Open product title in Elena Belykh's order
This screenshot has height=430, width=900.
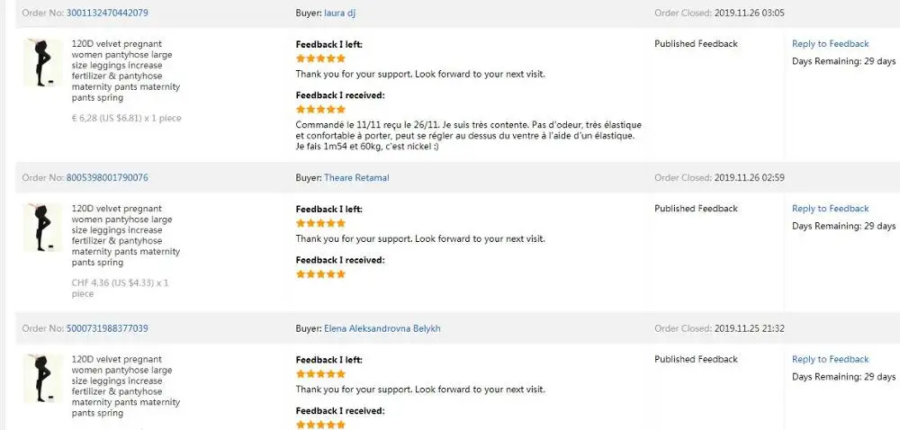[x=125, y=386]
